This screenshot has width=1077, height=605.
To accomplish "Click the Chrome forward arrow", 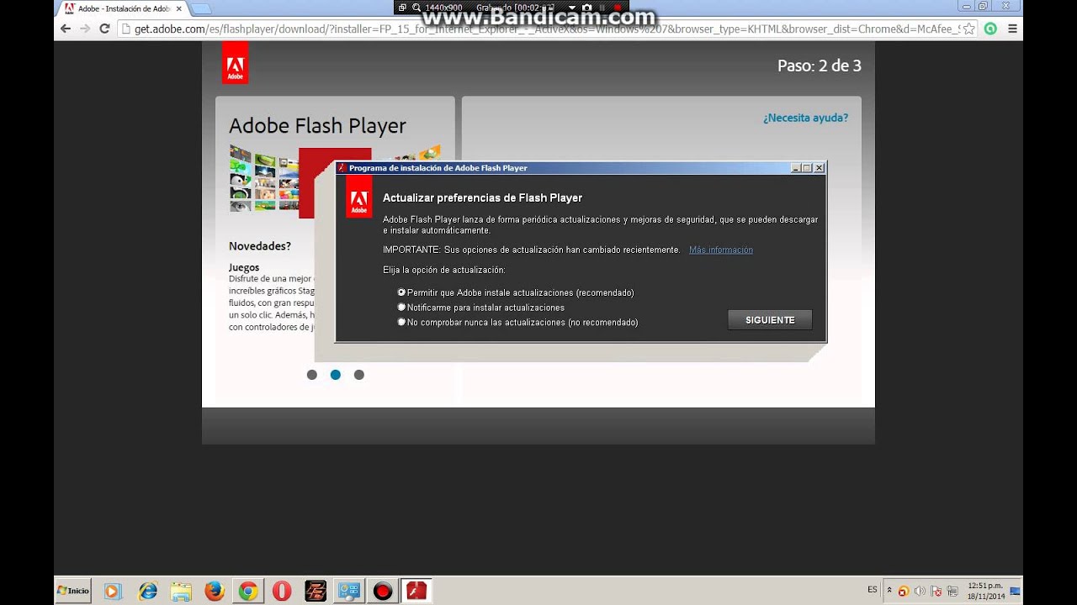I will (85, 29).
